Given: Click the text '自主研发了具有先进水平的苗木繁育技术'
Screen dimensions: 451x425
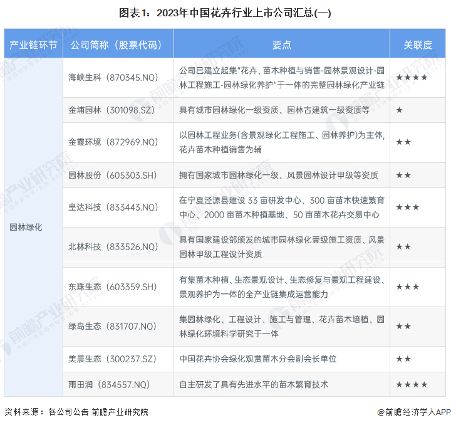Looking at the screenshot, I should tap(254, 384).
